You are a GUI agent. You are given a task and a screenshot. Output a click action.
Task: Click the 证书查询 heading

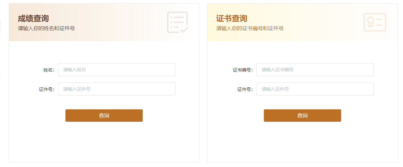tap(231, 18)
